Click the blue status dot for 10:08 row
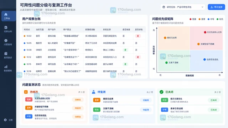The height and width of the screenshot is (128, 228). (25, 50)
